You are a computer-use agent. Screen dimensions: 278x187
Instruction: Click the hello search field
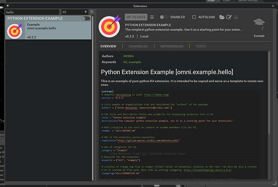coord(32,12)
